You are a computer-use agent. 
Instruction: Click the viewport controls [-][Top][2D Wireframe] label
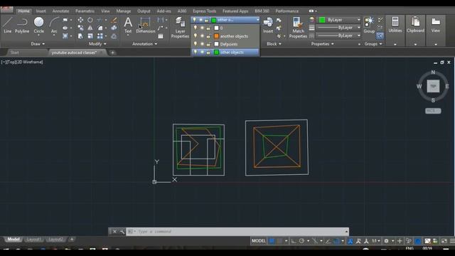coord(22,62)
